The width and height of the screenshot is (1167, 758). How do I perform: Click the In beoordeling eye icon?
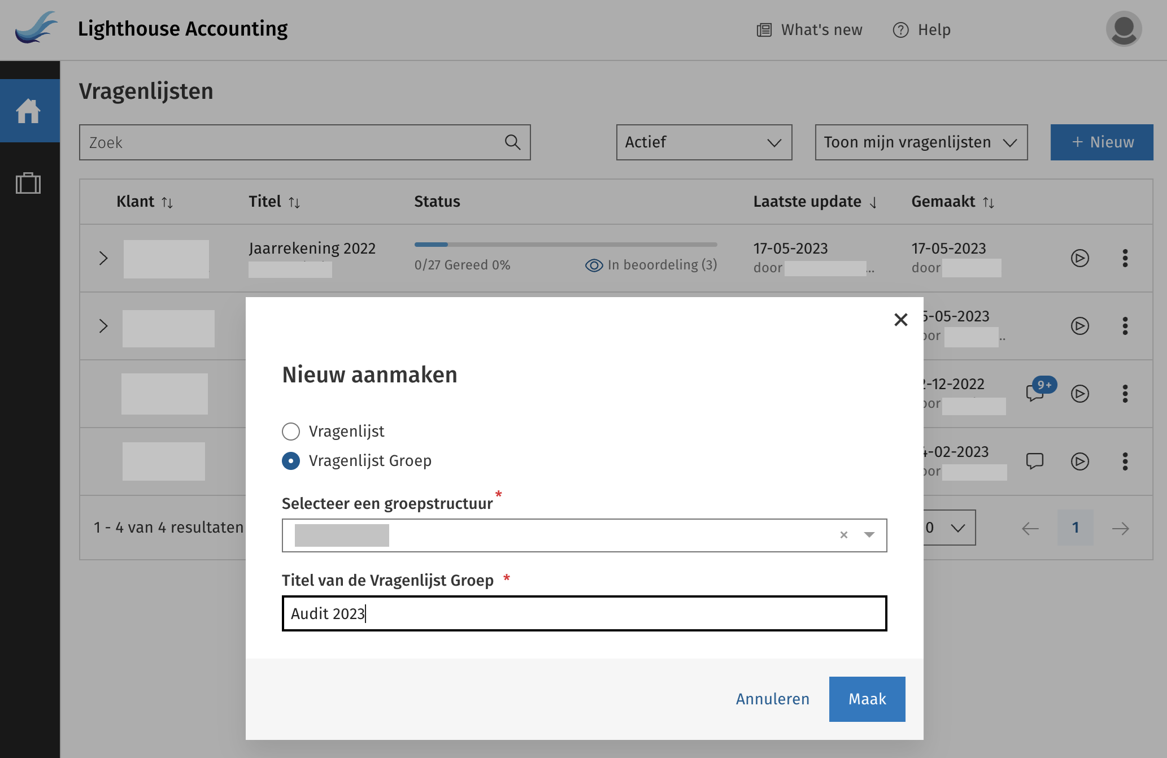594,264
